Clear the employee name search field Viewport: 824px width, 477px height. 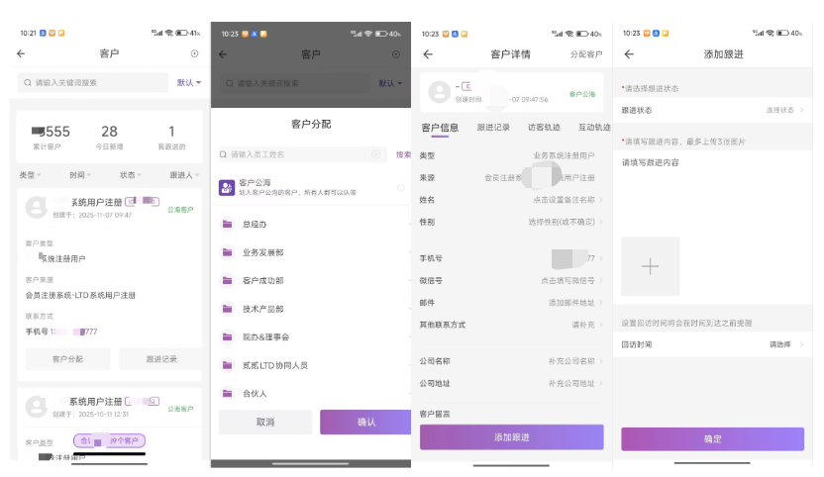coord(375,154)
